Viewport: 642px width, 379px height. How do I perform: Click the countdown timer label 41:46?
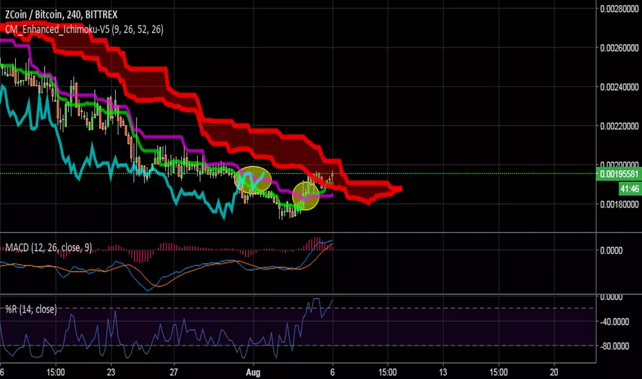[x=630, y=189]
